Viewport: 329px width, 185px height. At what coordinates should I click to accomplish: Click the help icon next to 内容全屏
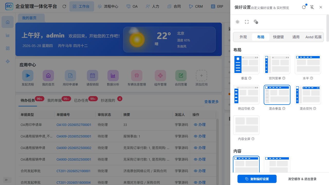click(253, 139)
